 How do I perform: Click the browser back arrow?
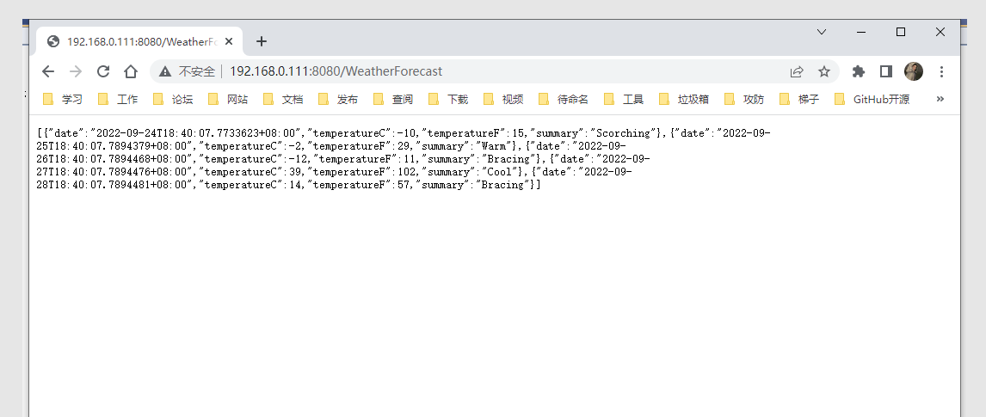(x=48, y=71)
